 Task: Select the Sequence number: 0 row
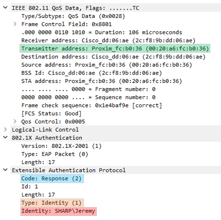(88, 97)
